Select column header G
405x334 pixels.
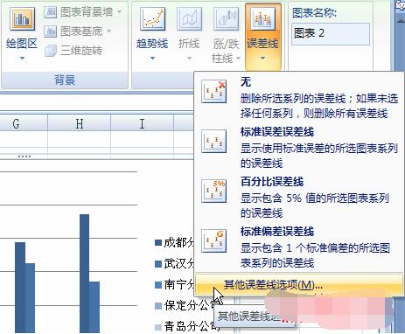tap(17, 124)
